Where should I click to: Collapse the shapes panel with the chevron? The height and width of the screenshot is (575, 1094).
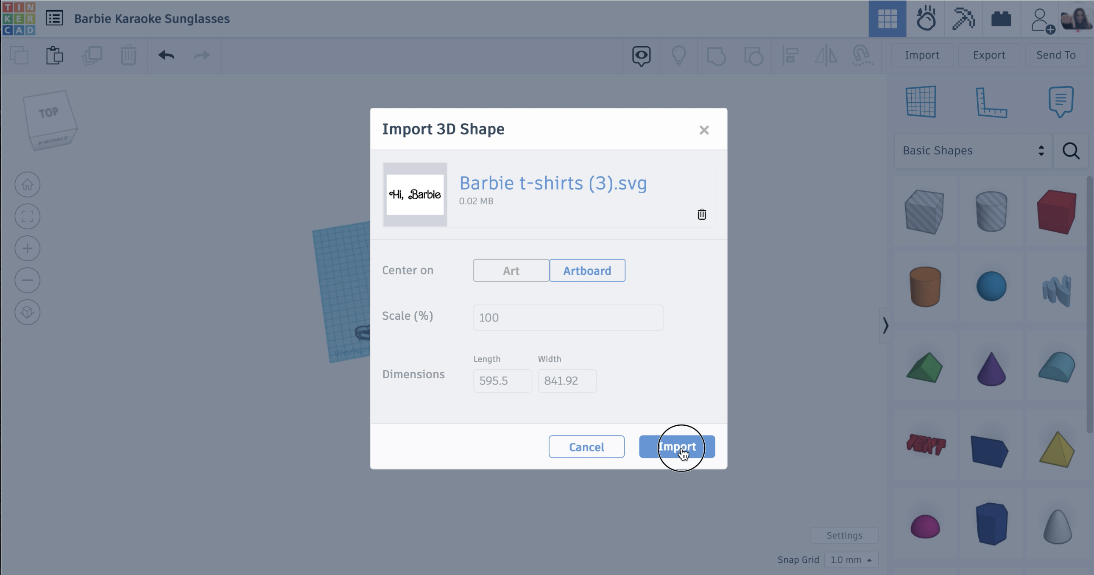point(886,326)
